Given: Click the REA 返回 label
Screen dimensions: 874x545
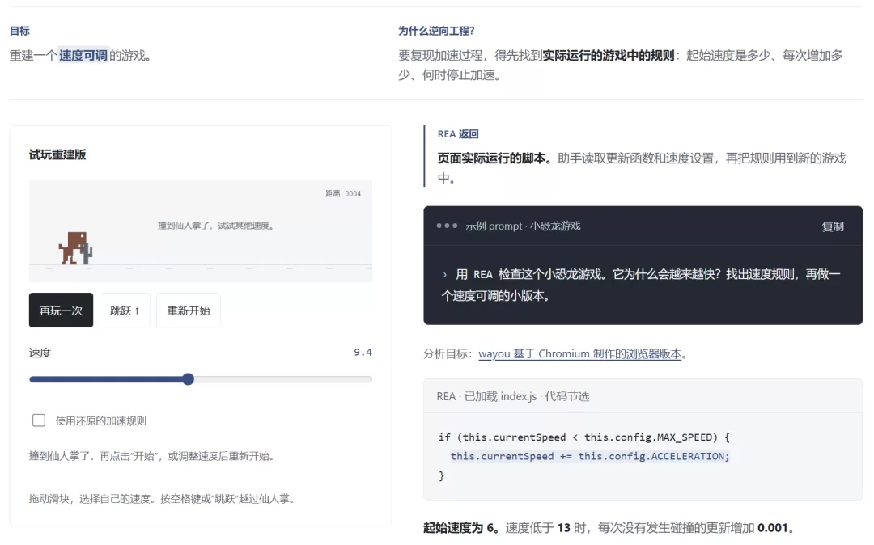Looking at the screenshot, I should click(458, 134).
